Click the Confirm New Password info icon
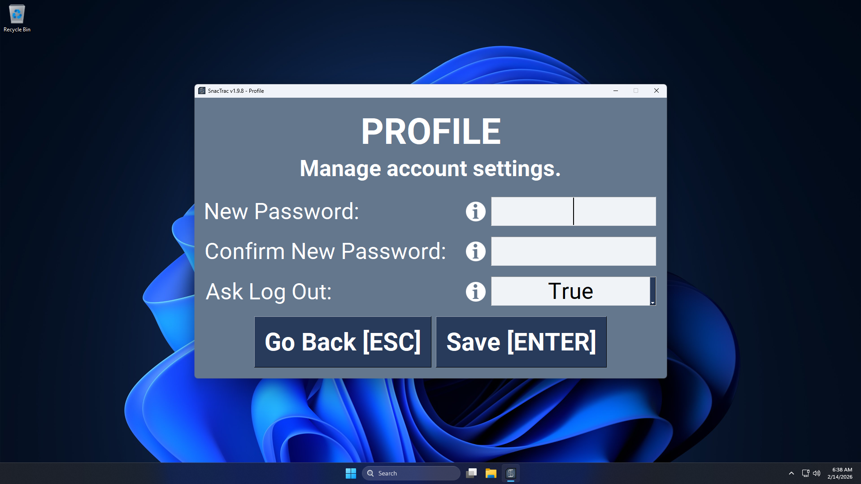Image resolution: width=861 pixels, height=484 pixels. pyautogui.click(x=475, y=251)
